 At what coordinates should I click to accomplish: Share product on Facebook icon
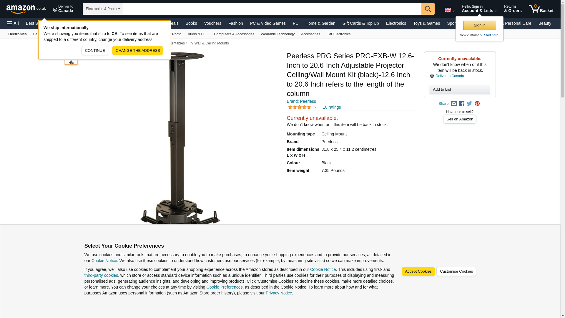(462, 104)
